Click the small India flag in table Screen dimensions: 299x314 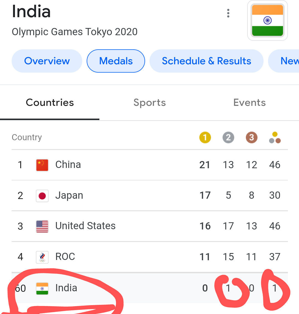click(42, 288)
